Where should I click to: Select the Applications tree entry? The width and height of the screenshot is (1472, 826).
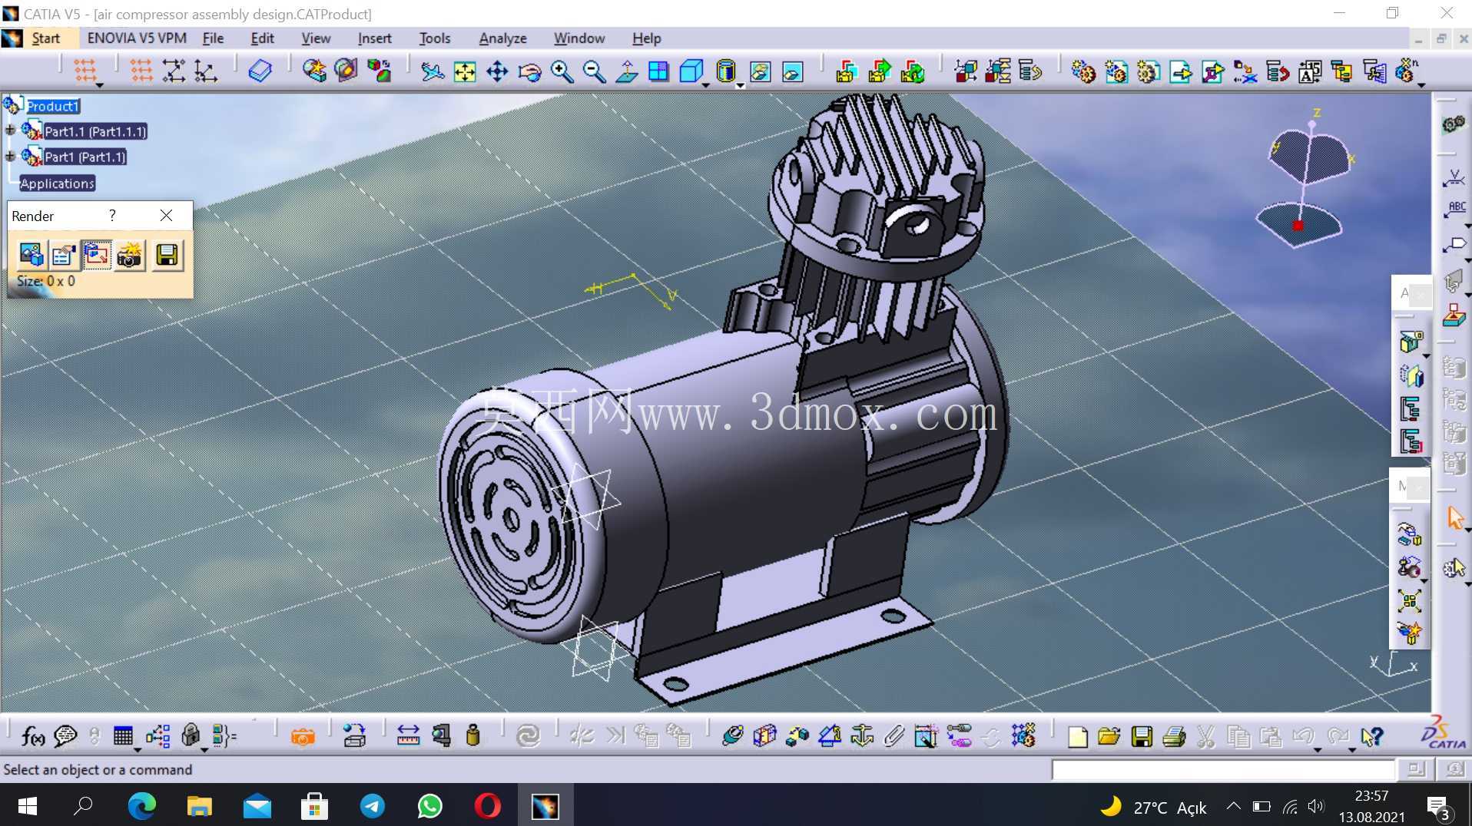(57, 183)
